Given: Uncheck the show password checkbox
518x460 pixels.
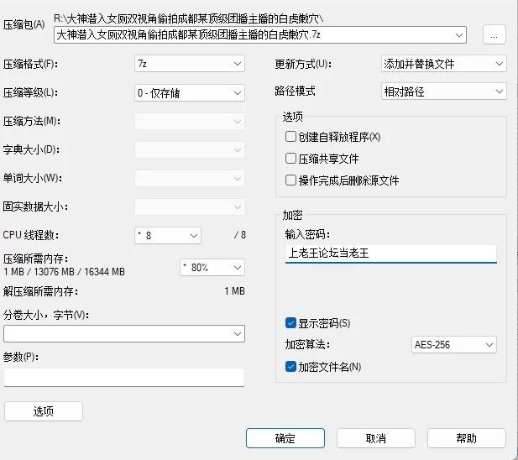Looking at the screenshot, I should pyautogui.click(x=290, y=323).
